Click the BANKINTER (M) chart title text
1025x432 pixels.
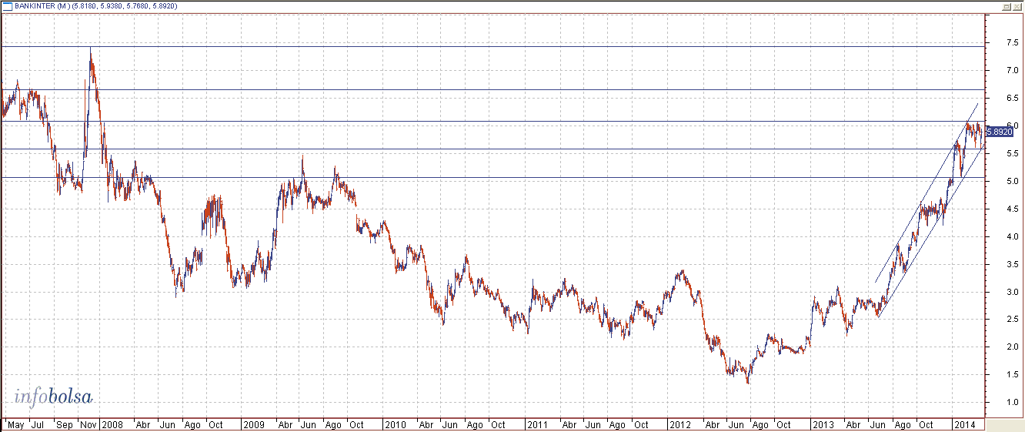click(x=42, y=5)
